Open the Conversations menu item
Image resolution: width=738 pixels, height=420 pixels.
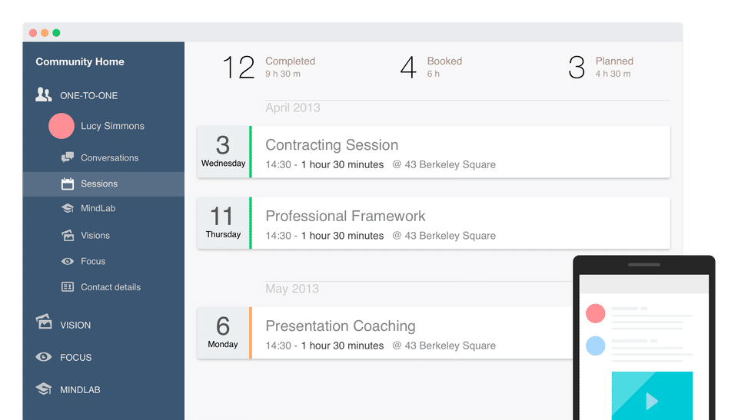coord(109,158)
